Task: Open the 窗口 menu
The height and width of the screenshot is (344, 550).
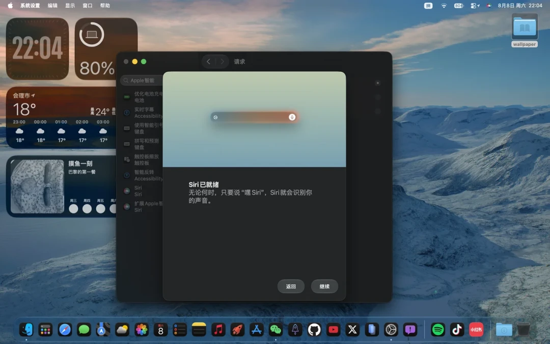Action: [x=88, y=6]
